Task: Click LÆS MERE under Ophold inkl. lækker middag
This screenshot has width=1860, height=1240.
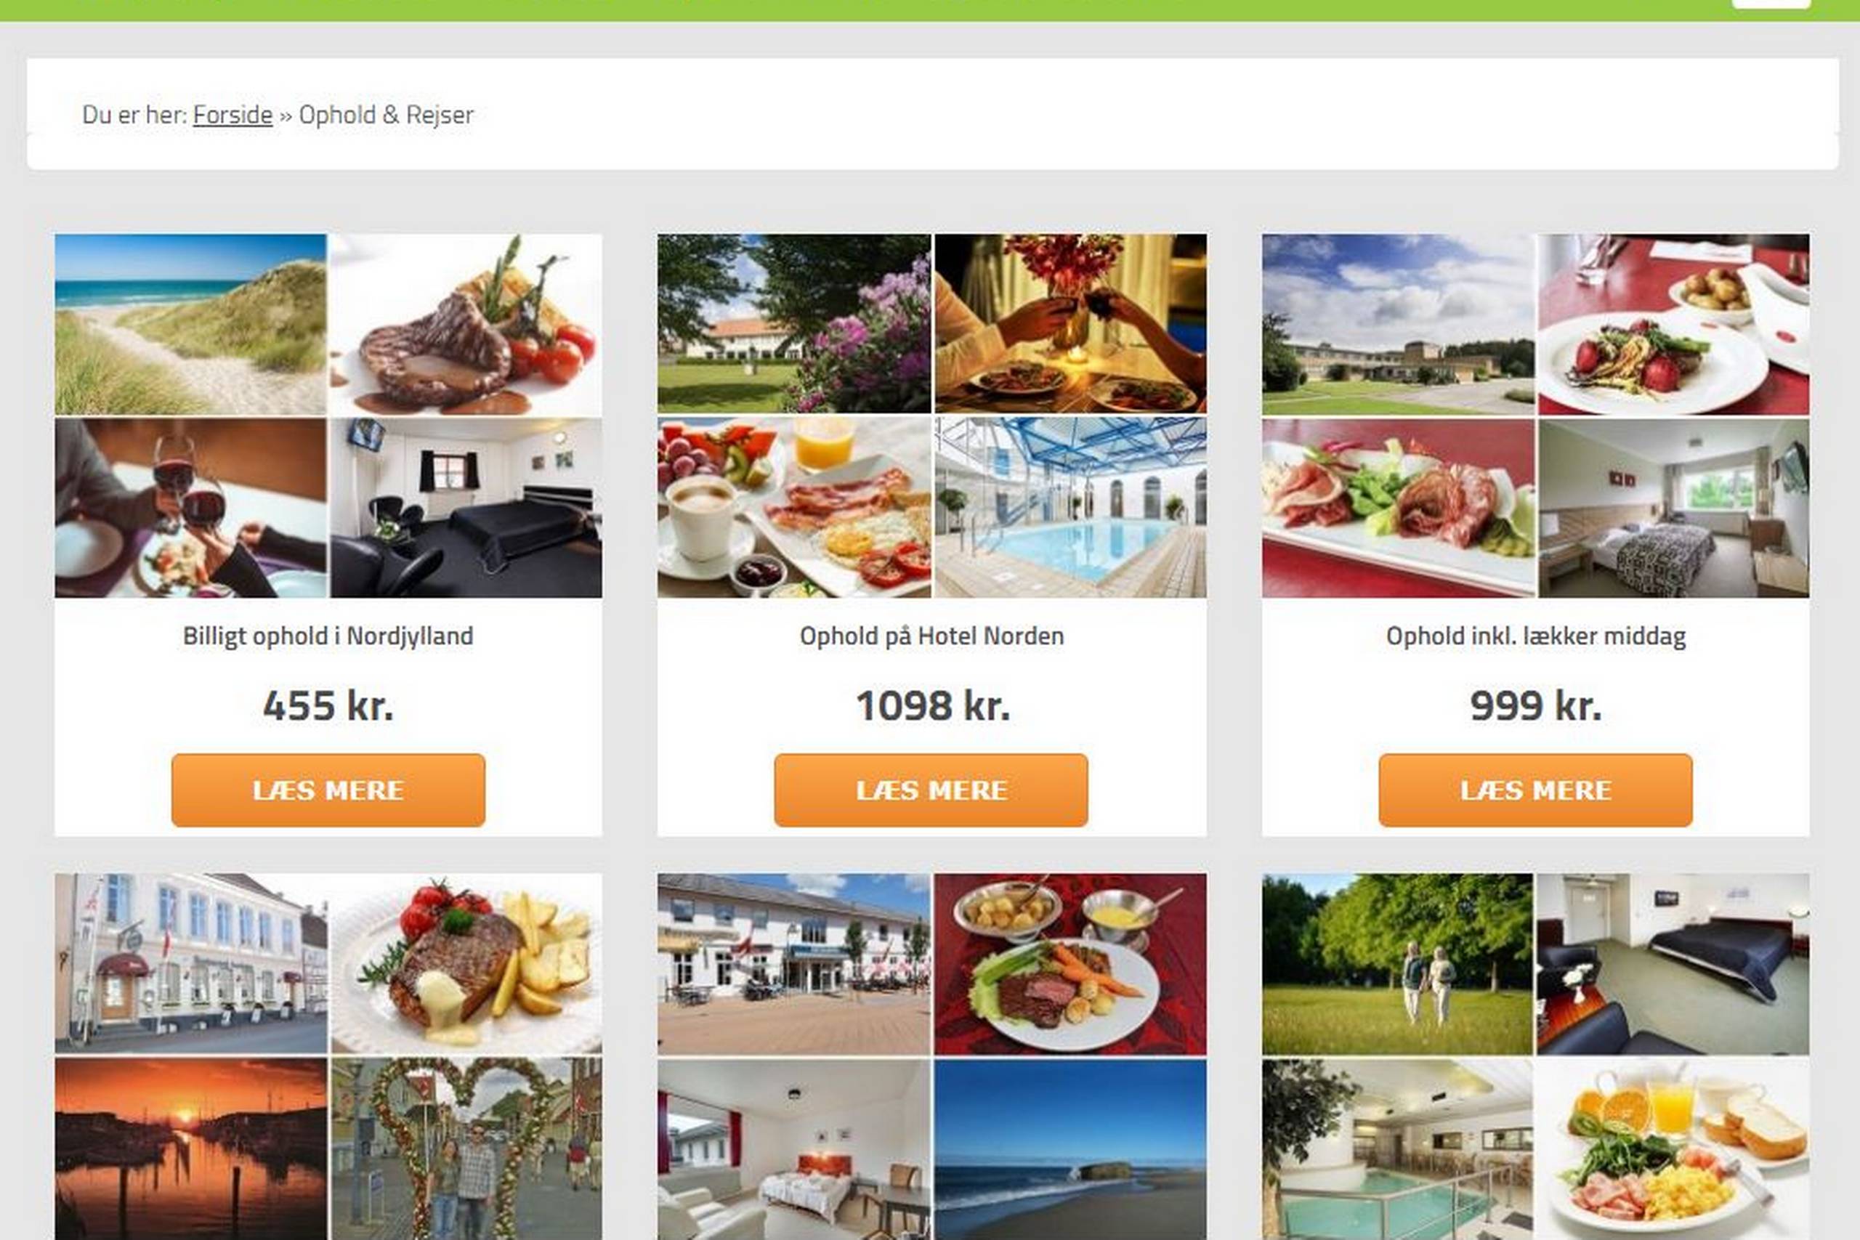Action: [1535, 790]
